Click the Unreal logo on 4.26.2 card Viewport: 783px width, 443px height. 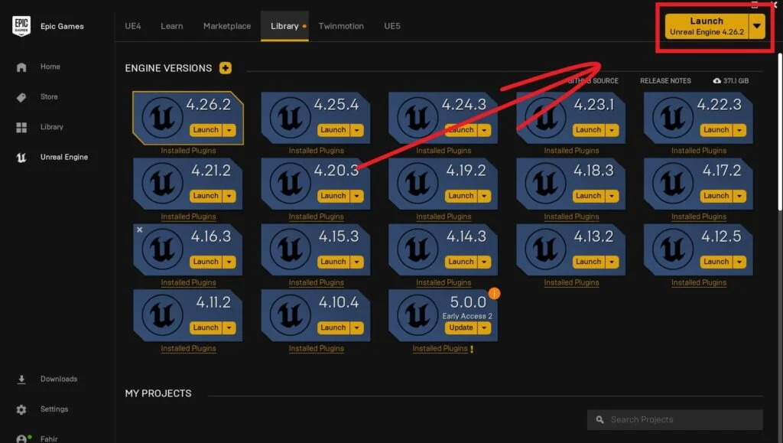(162, 117)
